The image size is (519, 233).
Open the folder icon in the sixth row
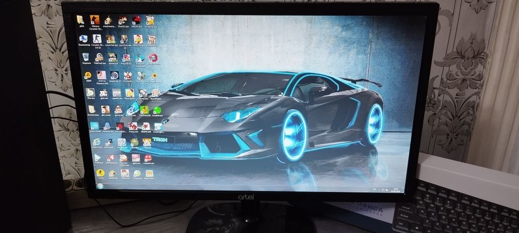92,109
